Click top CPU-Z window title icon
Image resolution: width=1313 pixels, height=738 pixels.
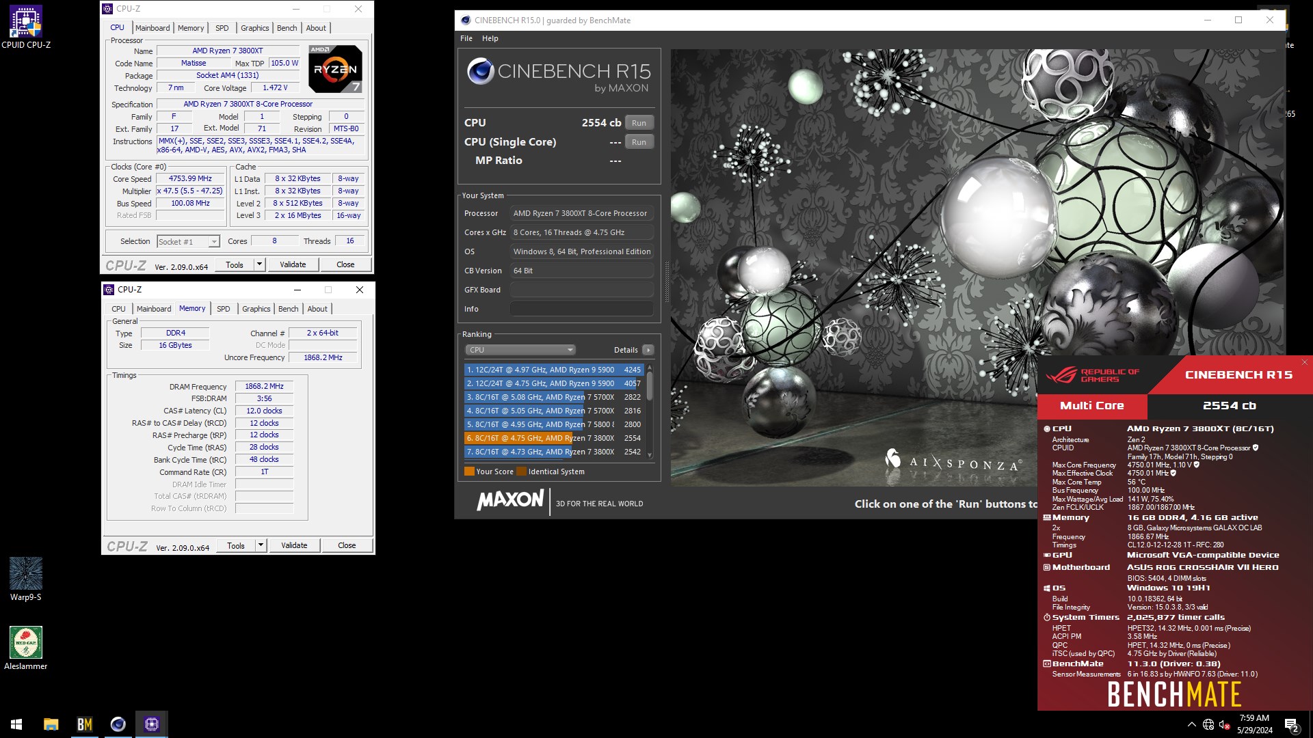[108, 9]
